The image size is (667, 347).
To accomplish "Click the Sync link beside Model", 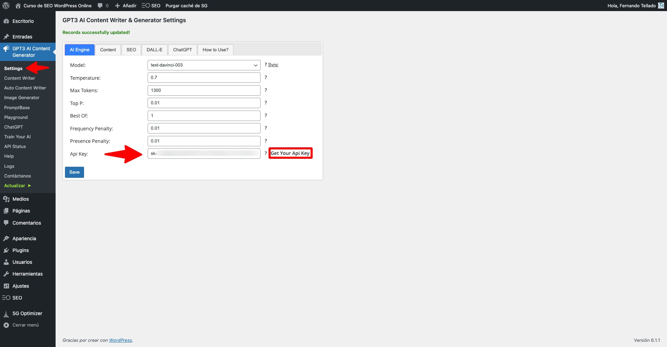I will coord(273,65).
